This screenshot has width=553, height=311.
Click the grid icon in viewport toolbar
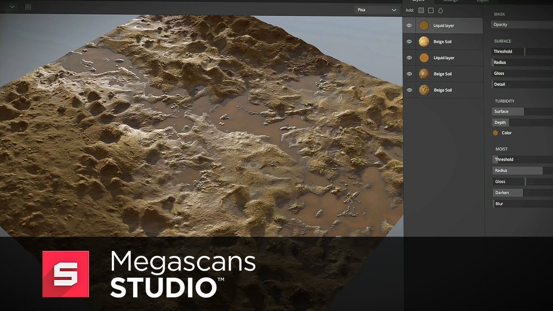click(28, 7)
